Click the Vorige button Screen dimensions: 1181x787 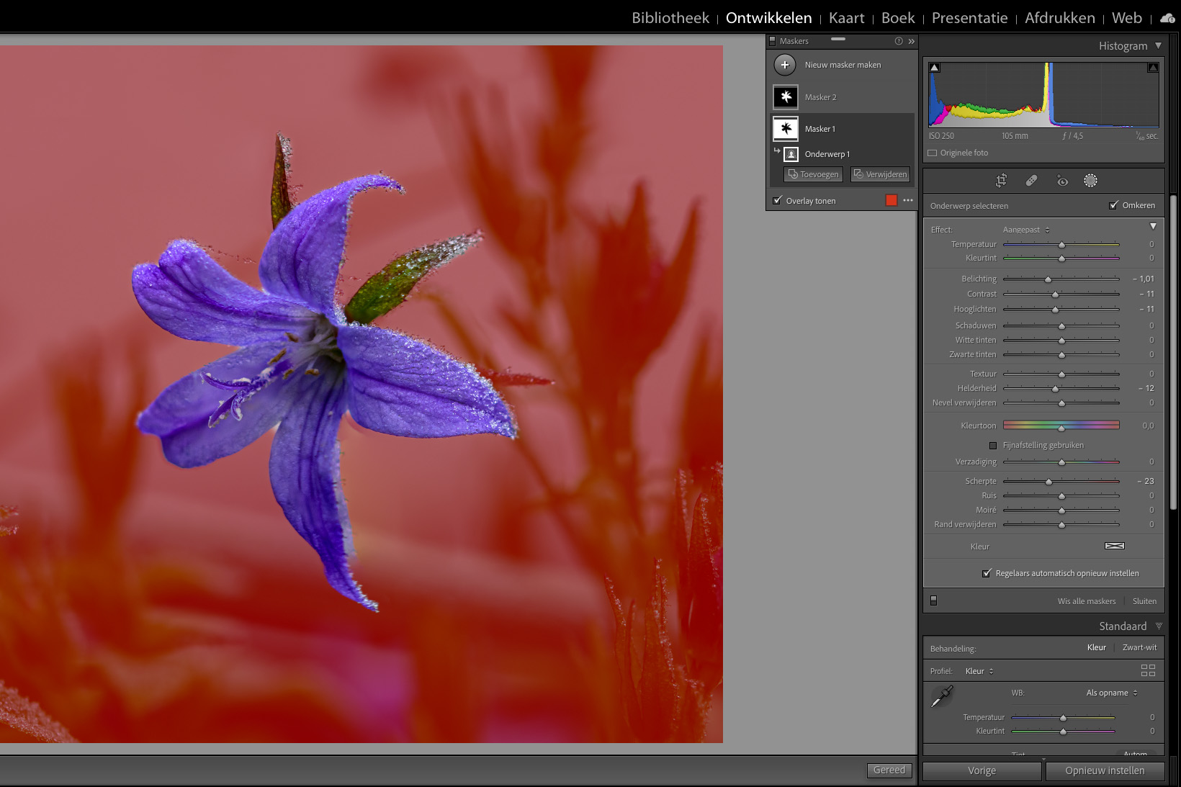coord(982,770)
